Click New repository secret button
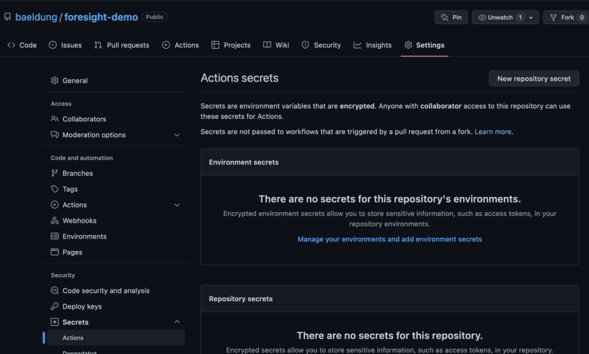Screen dimensions: 589x354 [x=534, y=79]
